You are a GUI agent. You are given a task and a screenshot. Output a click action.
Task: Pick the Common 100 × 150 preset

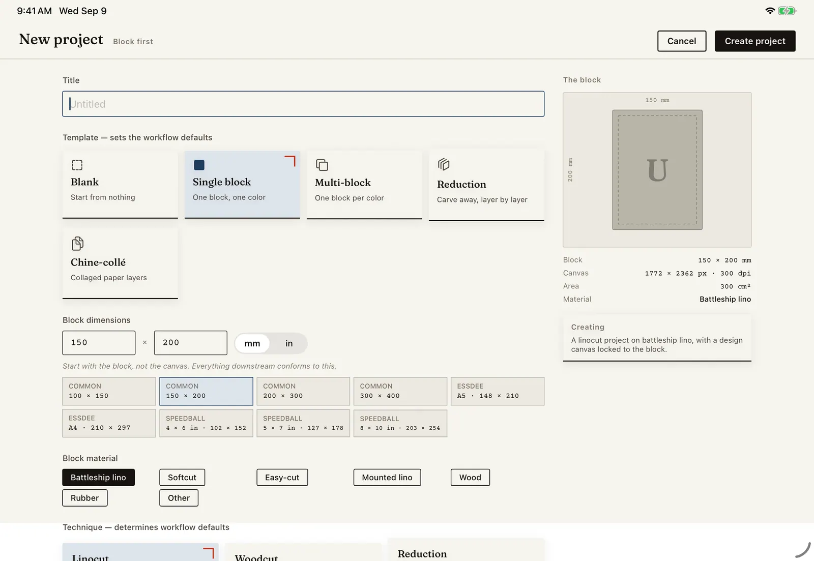click(x=109, y=391)
